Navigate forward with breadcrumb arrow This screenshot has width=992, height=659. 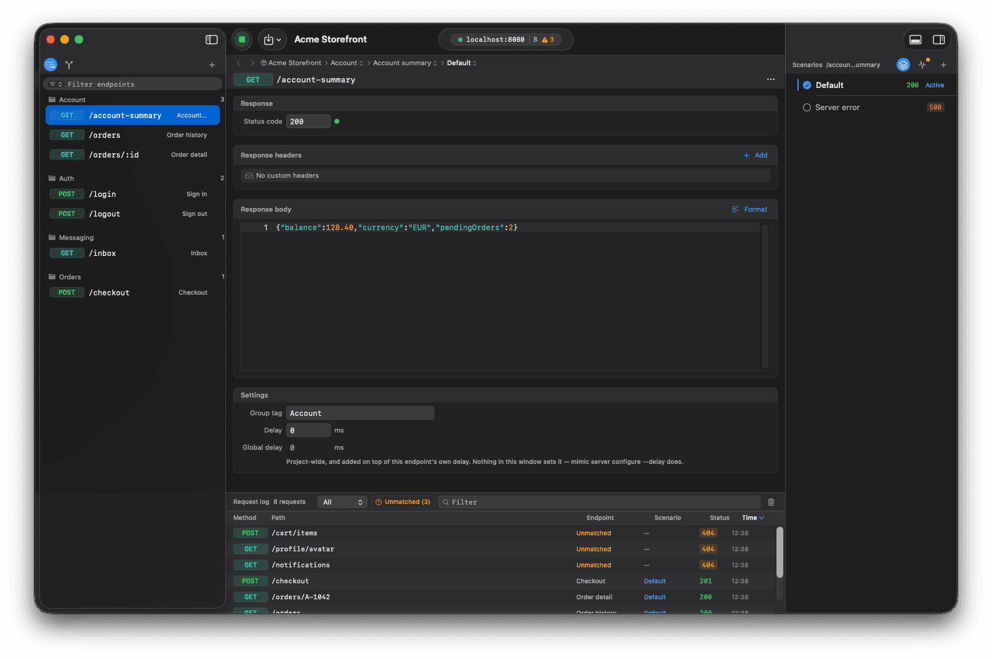[252, 63]
